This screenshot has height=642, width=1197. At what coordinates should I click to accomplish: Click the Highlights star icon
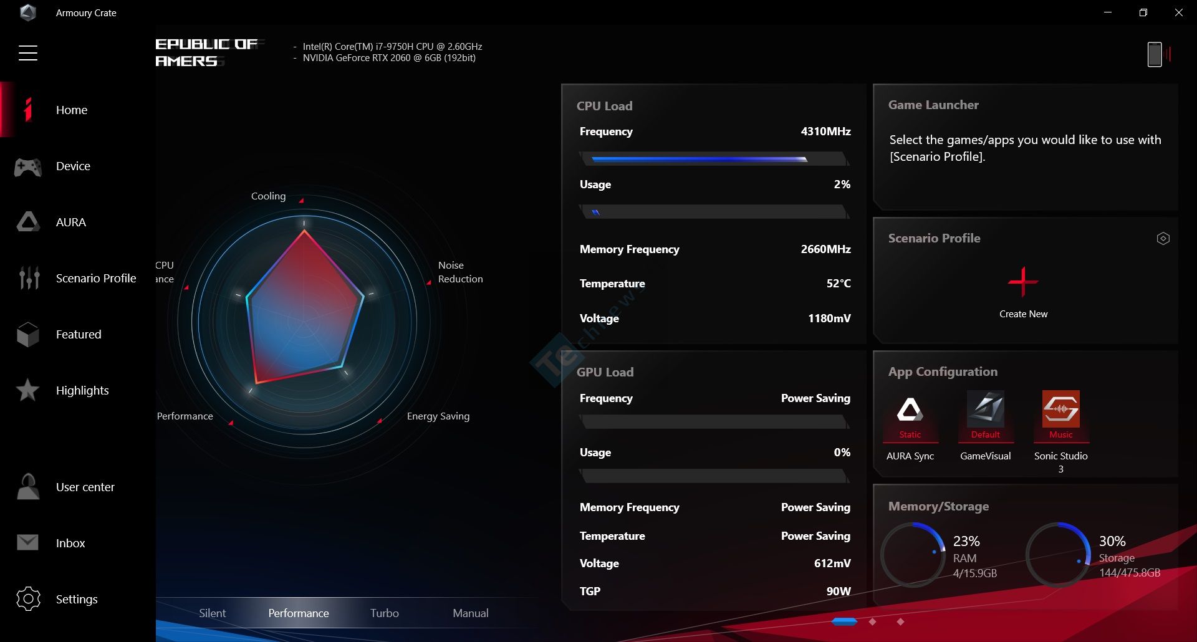[28, 390]
